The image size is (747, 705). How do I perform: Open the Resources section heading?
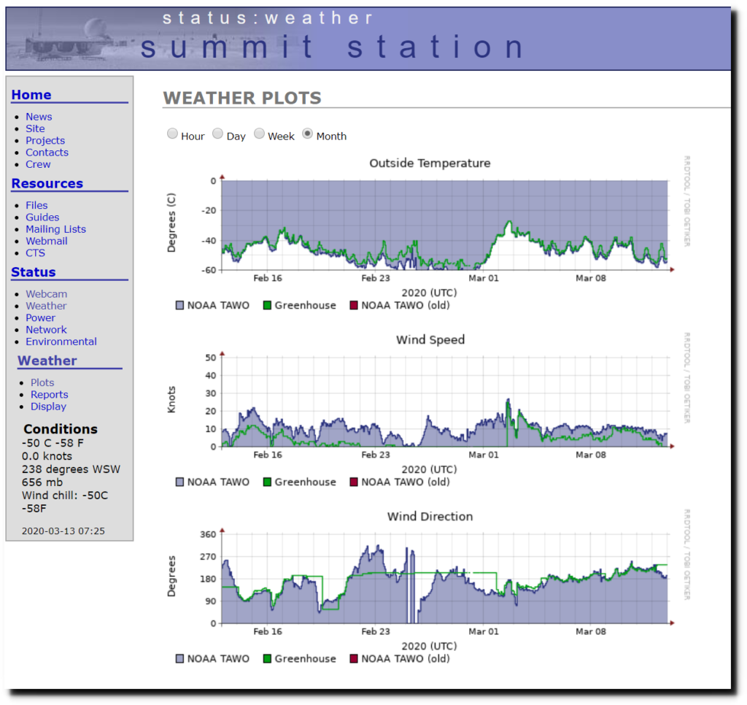(47, 184)
